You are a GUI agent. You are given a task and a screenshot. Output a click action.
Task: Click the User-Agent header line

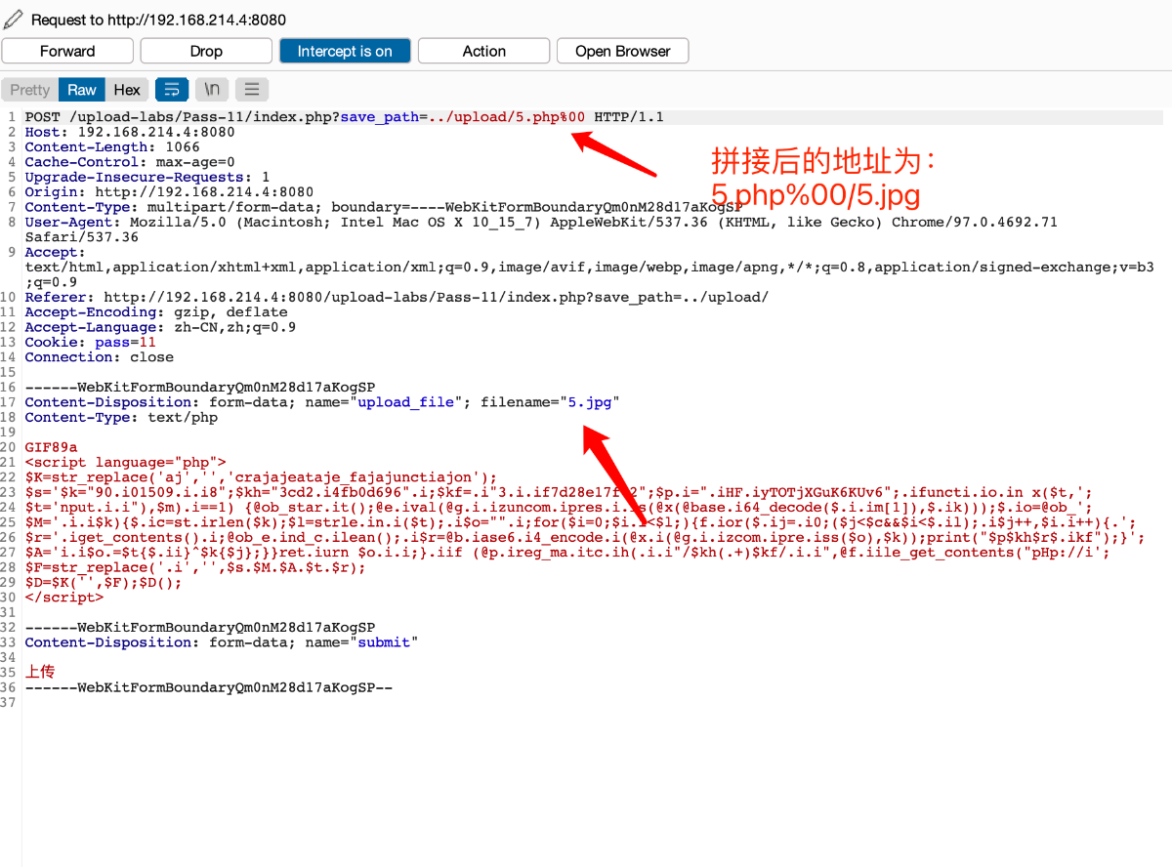pos(541,223)
